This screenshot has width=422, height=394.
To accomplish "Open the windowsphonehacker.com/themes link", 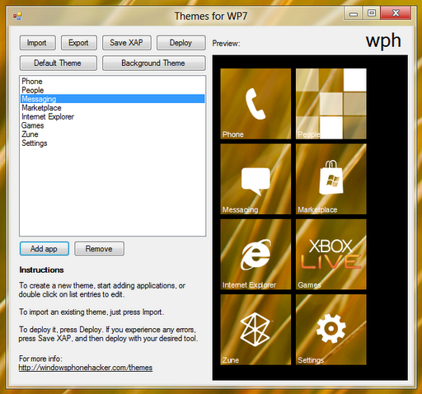I will point(86,368).
